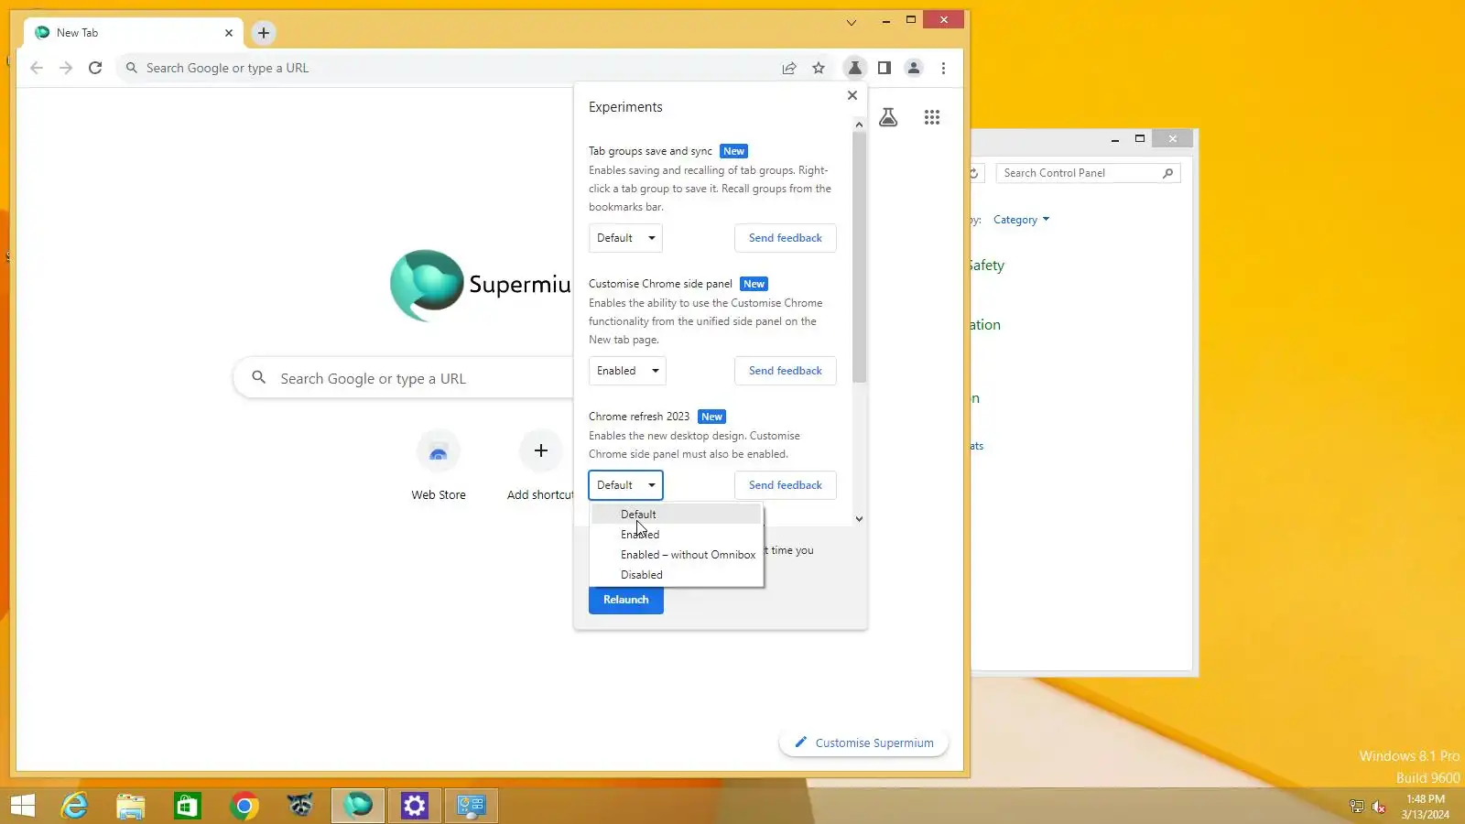Image resolution: width=1465 pixels, height=824 pixels.
Task: Launch Google Chrome from taskbar
Action: point(244,806)
